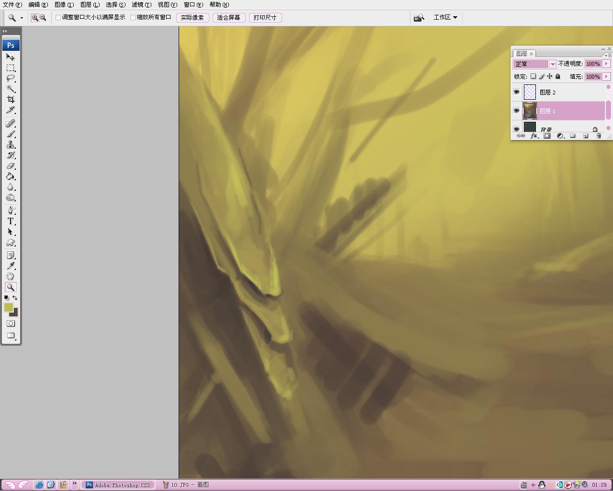Screen dimensions: 613x491
Task: Open the 编辑 menu
Action: pos(38,5)
